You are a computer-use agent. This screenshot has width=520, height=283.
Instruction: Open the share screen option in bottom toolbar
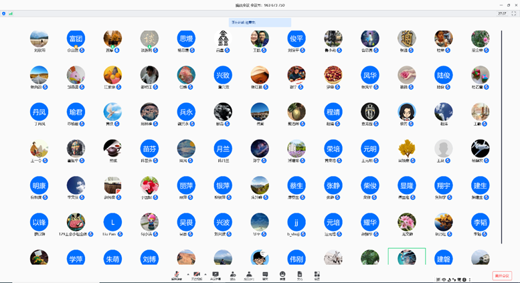pos(215,274)
